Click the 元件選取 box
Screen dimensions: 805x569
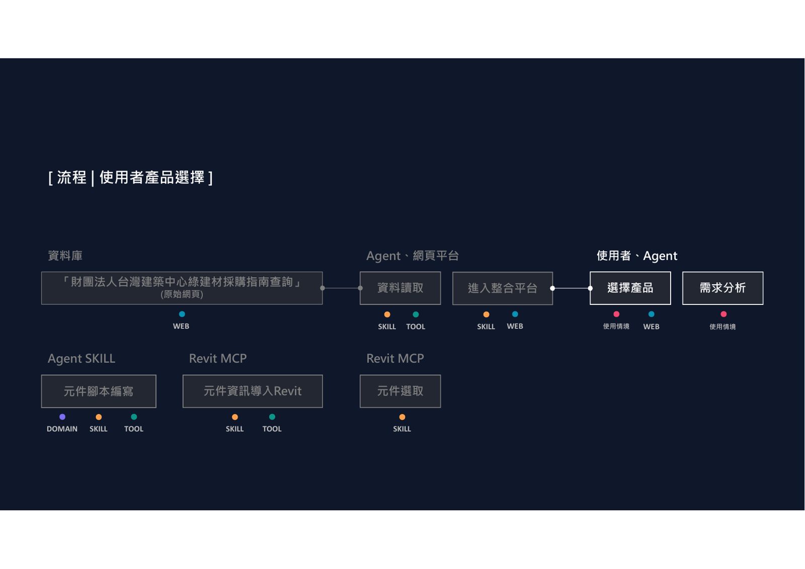400,391
